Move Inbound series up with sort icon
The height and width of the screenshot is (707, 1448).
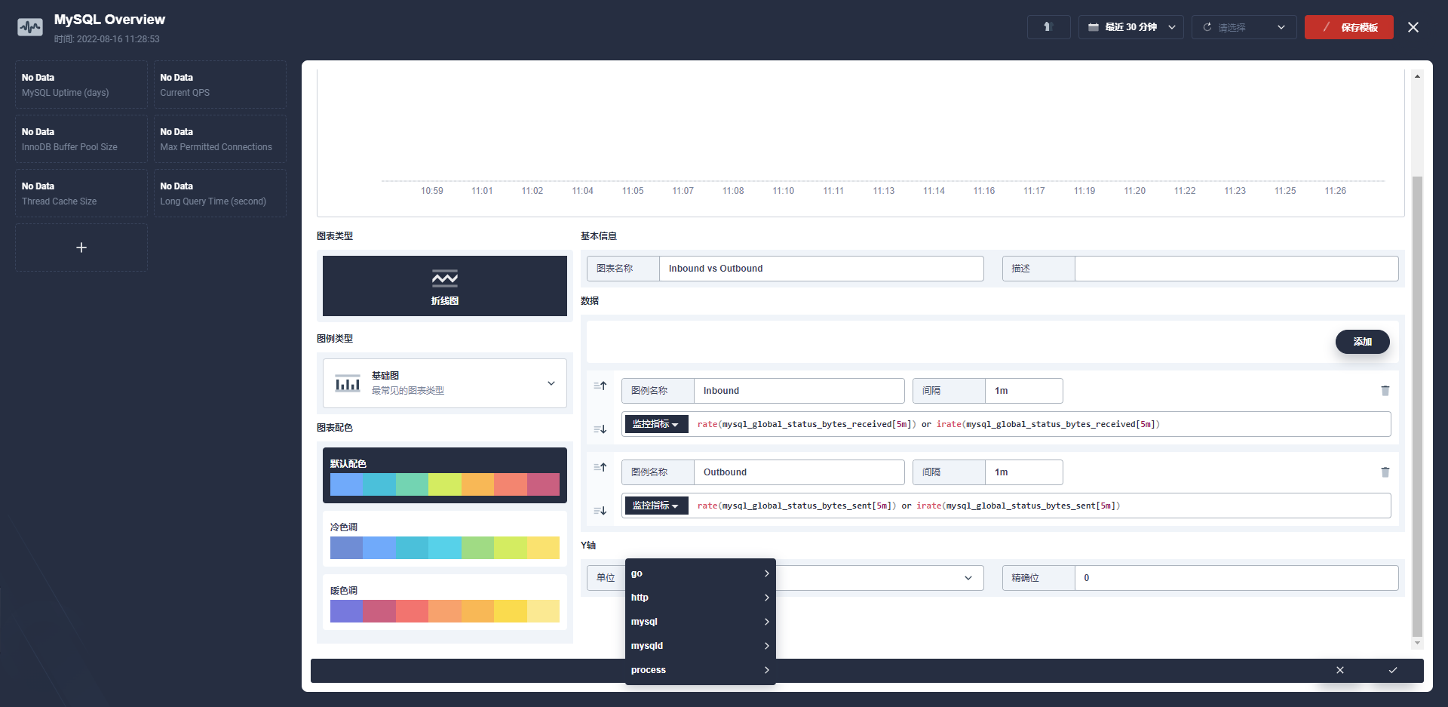tap(600, 386)
